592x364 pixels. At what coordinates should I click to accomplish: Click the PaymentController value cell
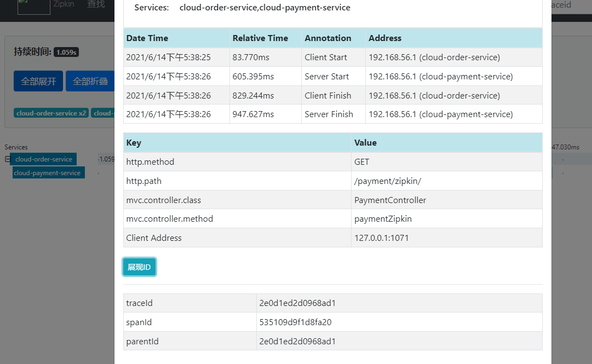[390, 200]
